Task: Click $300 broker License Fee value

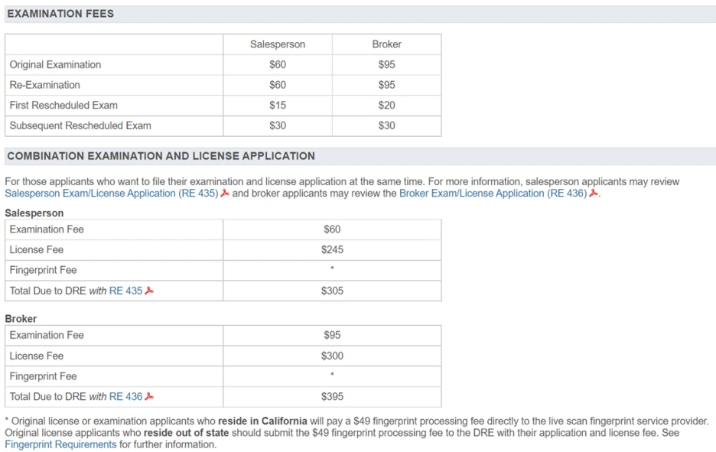Action: pos(332,356)
